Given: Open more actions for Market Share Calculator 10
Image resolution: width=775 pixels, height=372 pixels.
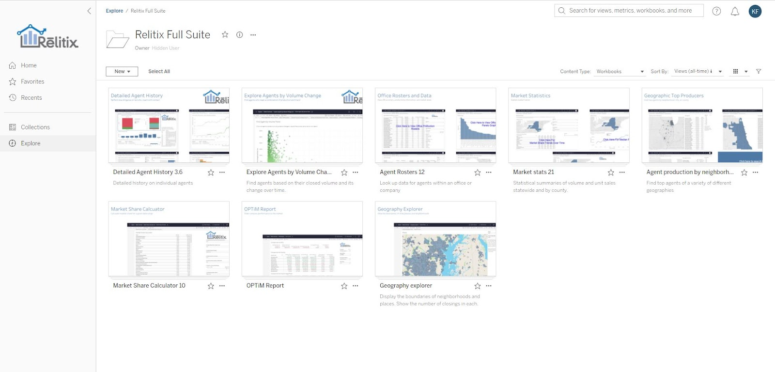Looking at the screenshot, I should pyautogui.click(x=222, y=286).
